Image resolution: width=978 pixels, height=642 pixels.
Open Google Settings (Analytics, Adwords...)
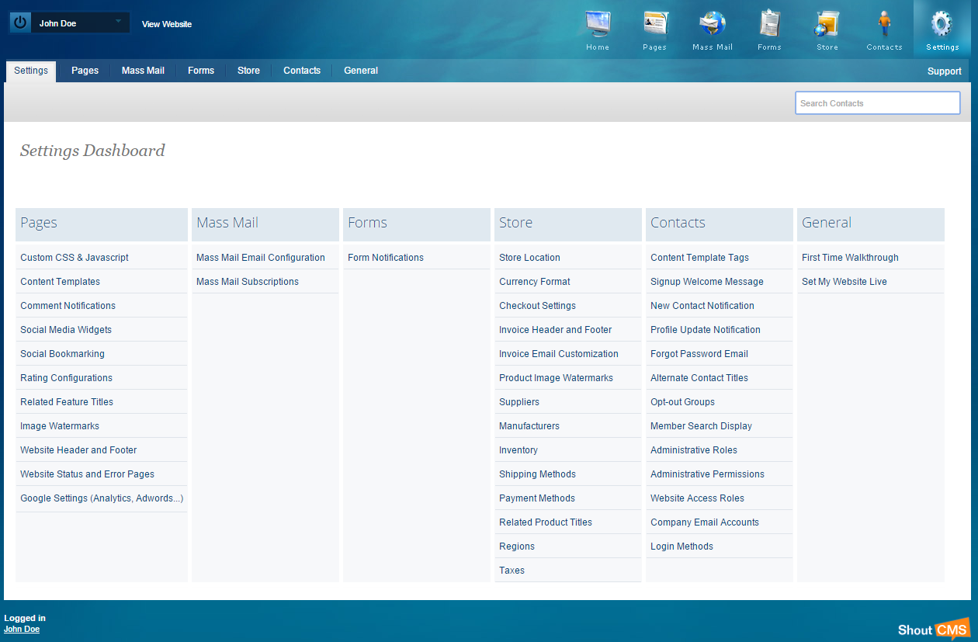click(x=102, y=498)
